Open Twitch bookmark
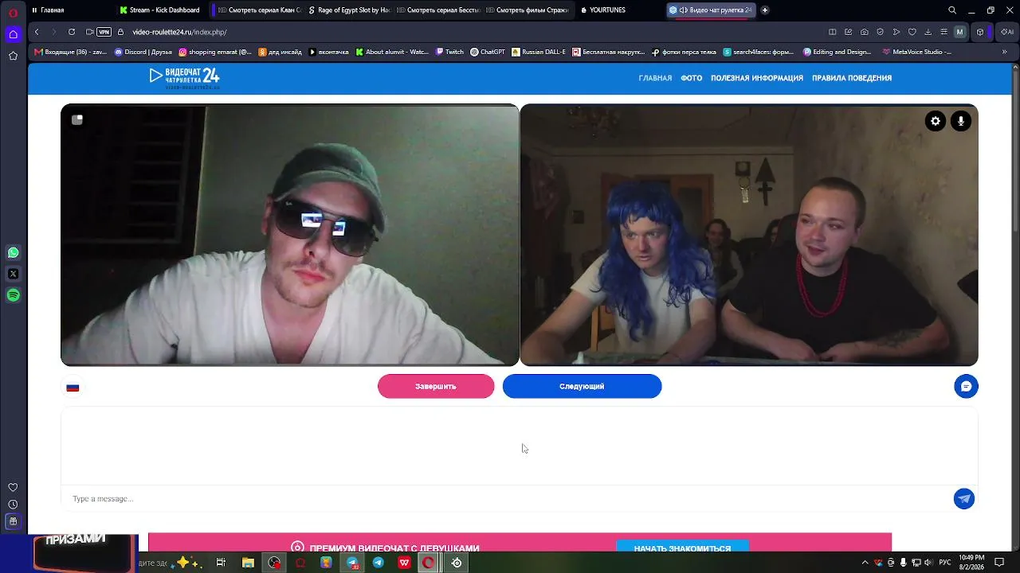Viewport: 1020px width, 573px height. pyautogui.click(x=449, y=52)
